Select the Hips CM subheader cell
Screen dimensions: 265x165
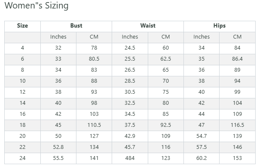point(237,37)
